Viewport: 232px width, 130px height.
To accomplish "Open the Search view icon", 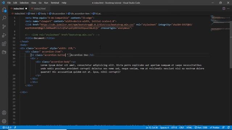I will 4,18.
